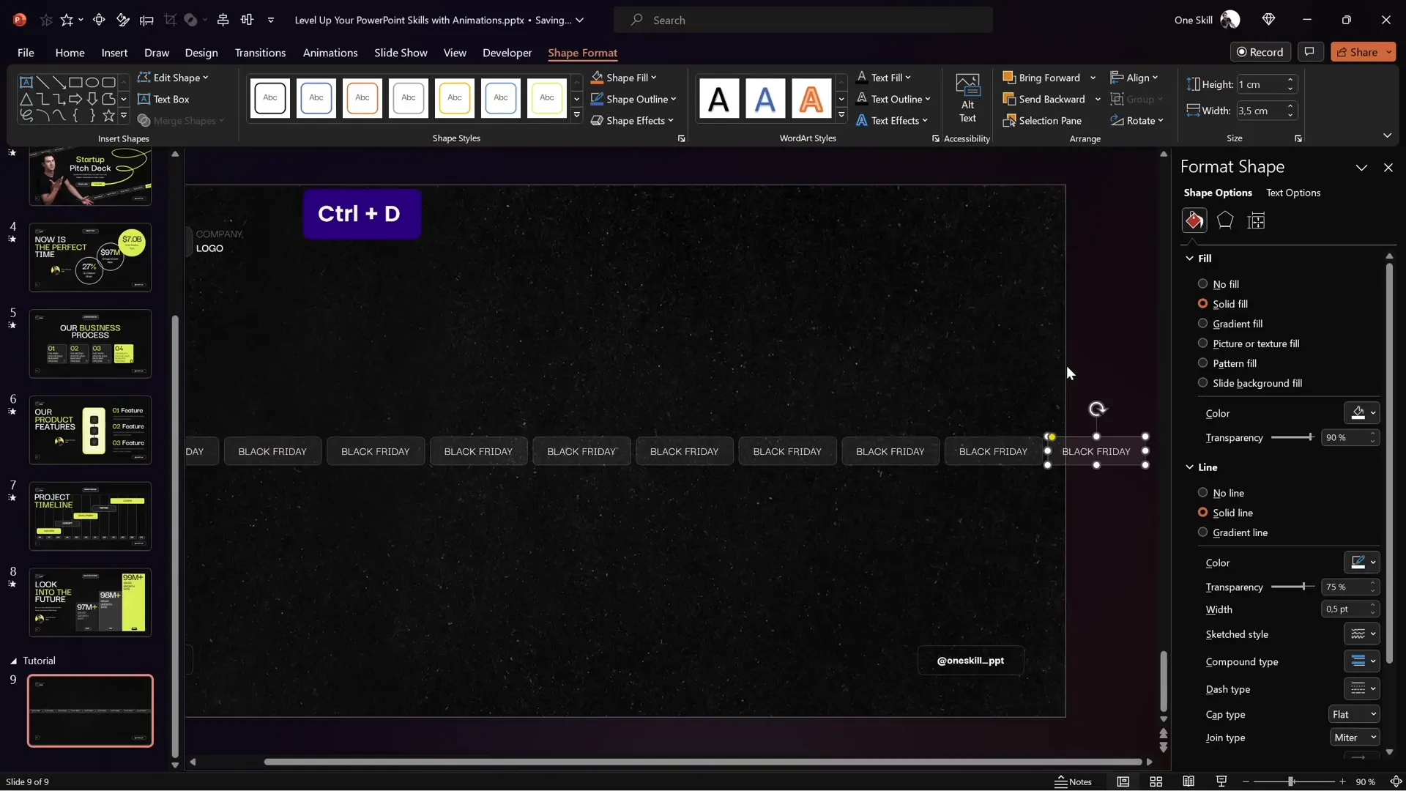Viewport: 1406px width, 791px height.
Task: Select the Solid fill option
Action: (1202, 303)
